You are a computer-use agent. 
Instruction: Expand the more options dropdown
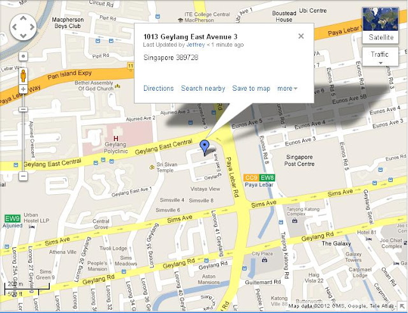pos(288,89)
